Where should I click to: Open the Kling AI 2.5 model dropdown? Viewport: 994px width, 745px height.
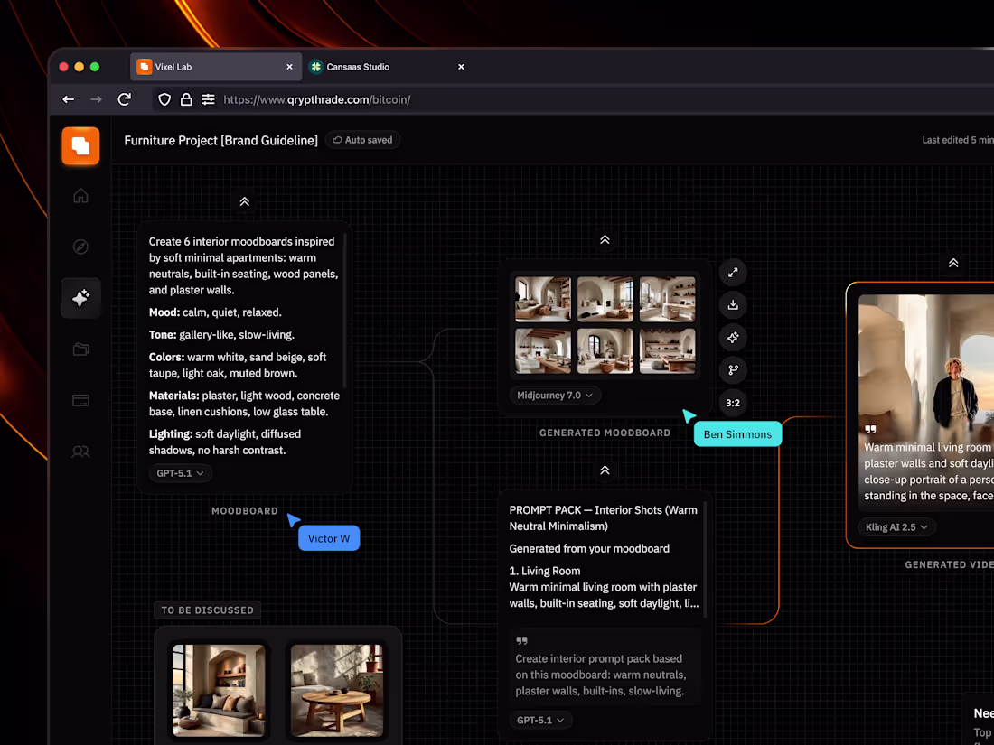coord(896,526)
